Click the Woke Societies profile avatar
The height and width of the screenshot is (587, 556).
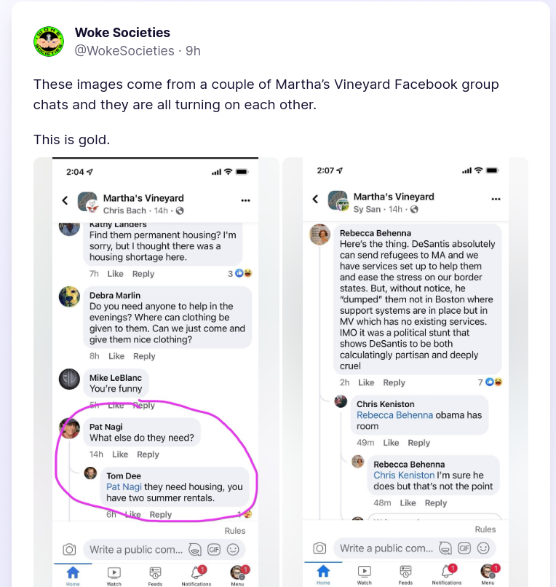coord(49,42)
